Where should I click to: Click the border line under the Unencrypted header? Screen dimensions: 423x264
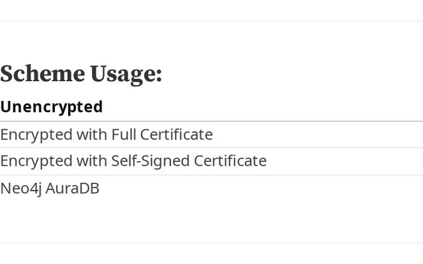[x=211, y=121]
